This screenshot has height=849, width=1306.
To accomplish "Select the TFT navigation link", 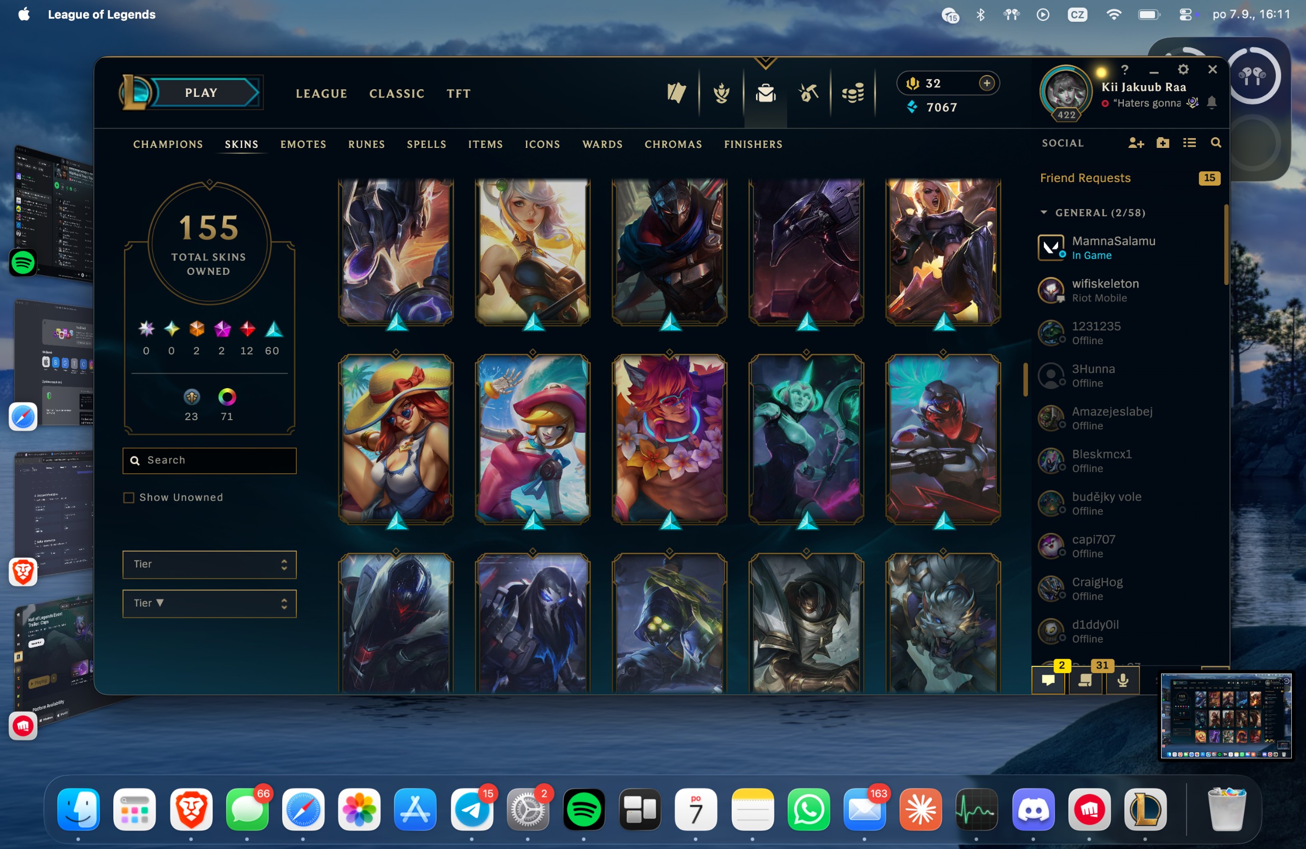I will pos(458,94).
